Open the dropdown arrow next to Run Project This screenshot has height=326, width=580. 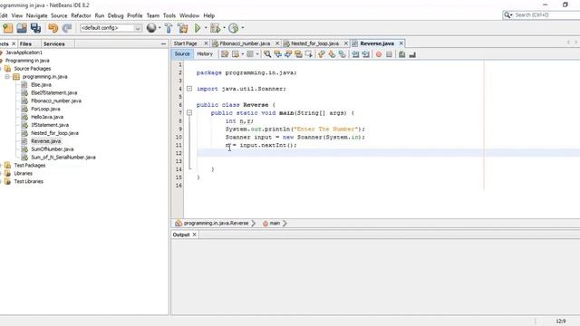(x=206, y=28)
